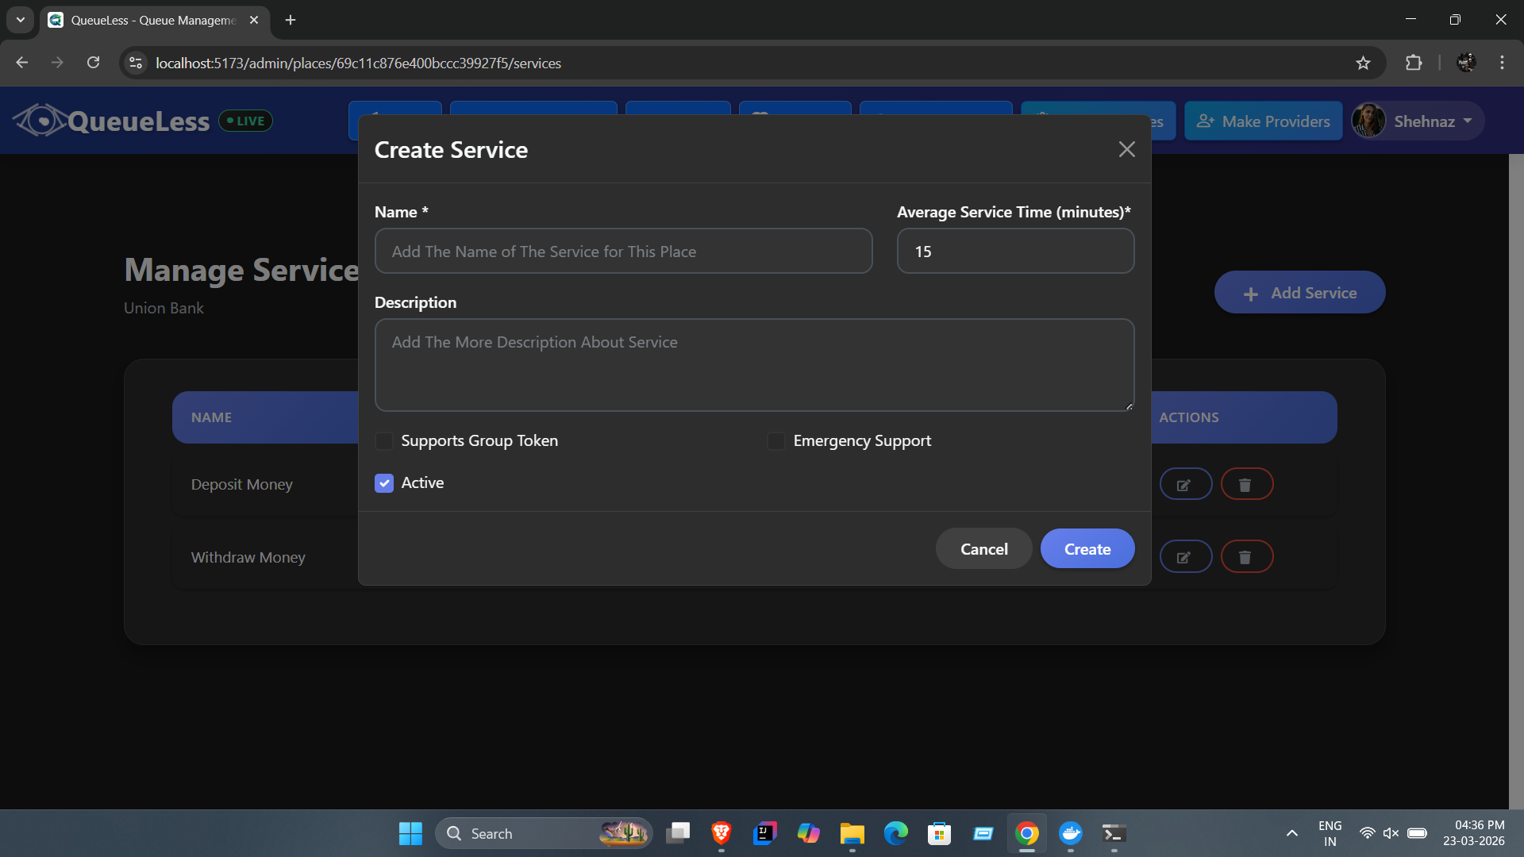Click the taskbar Search box
The image size is (1524, 857).
543,833
